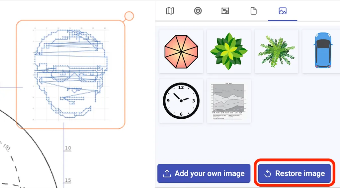Select the gray area chart thumbnail
This screenshot has height=188, width=340.
(229, 101)
